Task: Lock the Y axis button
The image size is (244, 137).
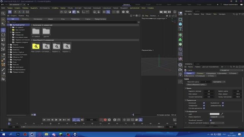Action: pyautogui.click(x=19, y=12)
